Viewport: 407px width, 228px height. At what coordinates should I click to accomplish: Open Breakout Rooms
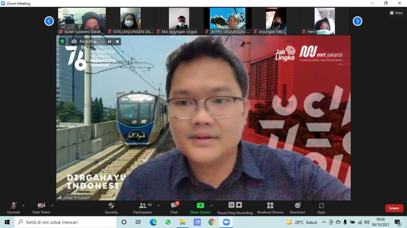click(270, 206)
